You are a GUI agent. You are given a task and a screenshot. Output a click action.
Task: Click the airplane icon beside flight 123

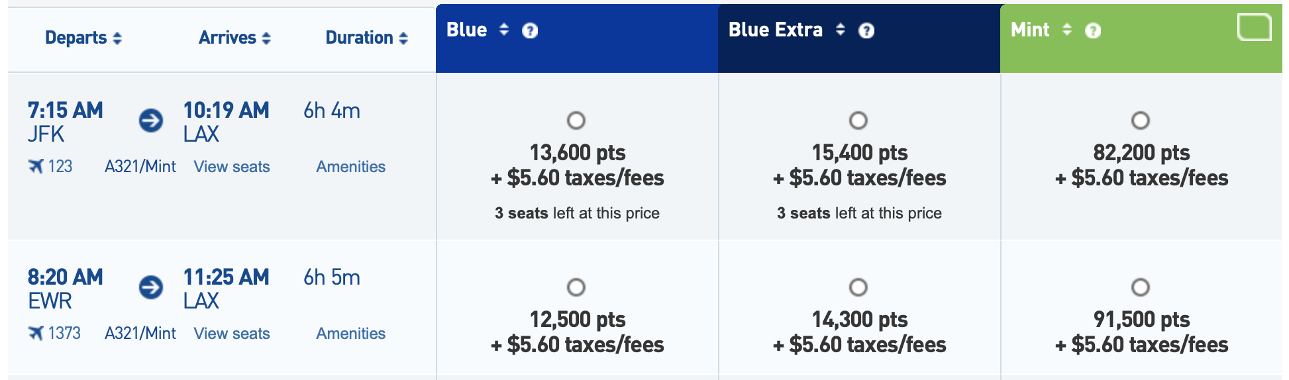tap(36, 166)
